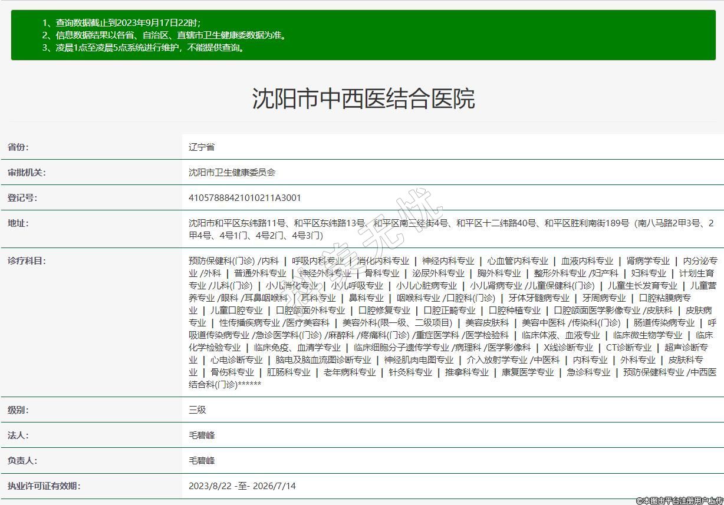Click the 地址 row label
This screenshot has height=505, width=724.
click(18, 223)
